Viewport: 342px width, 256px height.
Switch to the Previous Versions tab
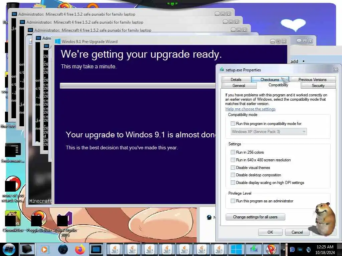[x=312, y=79]
